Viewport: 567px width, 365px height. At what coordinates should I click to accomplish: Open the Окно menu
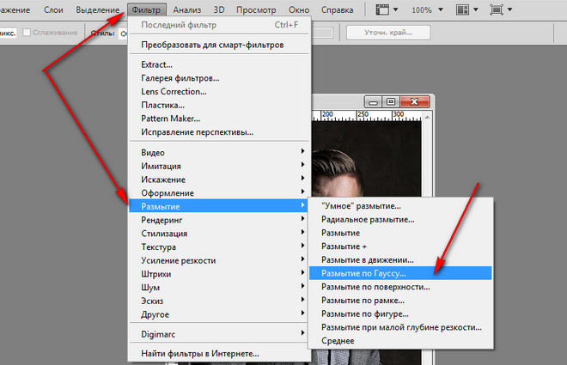click(299, 9)
